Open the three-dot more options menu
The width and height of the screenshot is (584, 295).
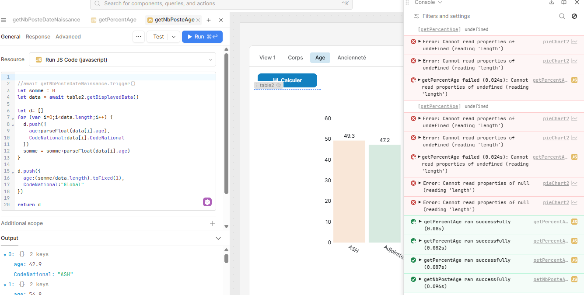tap(139, 37)
